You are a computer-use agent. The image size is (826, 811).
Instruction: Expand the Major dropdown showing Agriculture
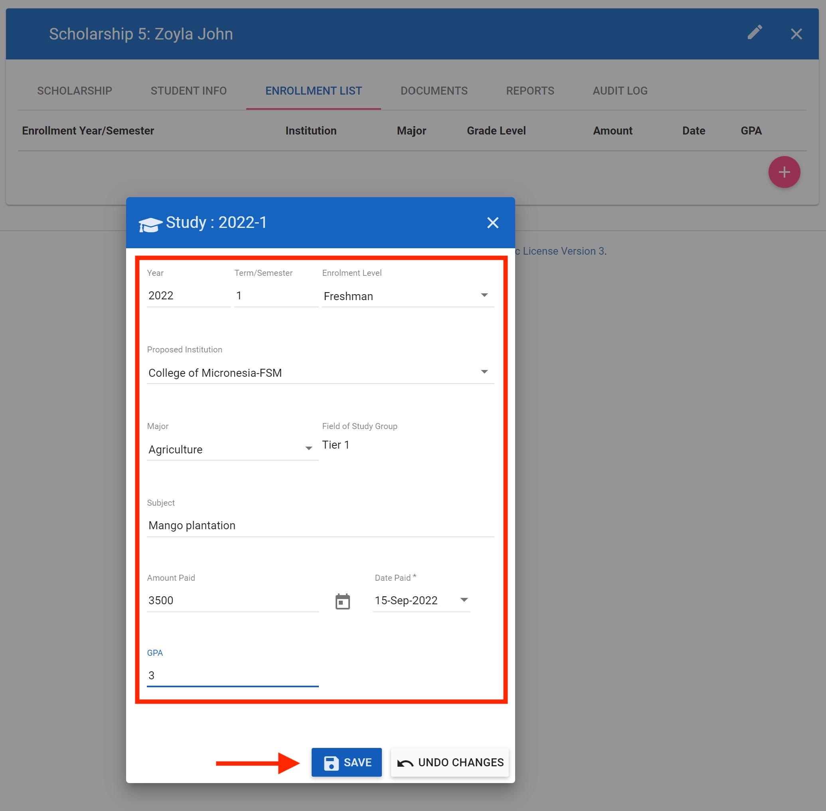coord(309,449)
